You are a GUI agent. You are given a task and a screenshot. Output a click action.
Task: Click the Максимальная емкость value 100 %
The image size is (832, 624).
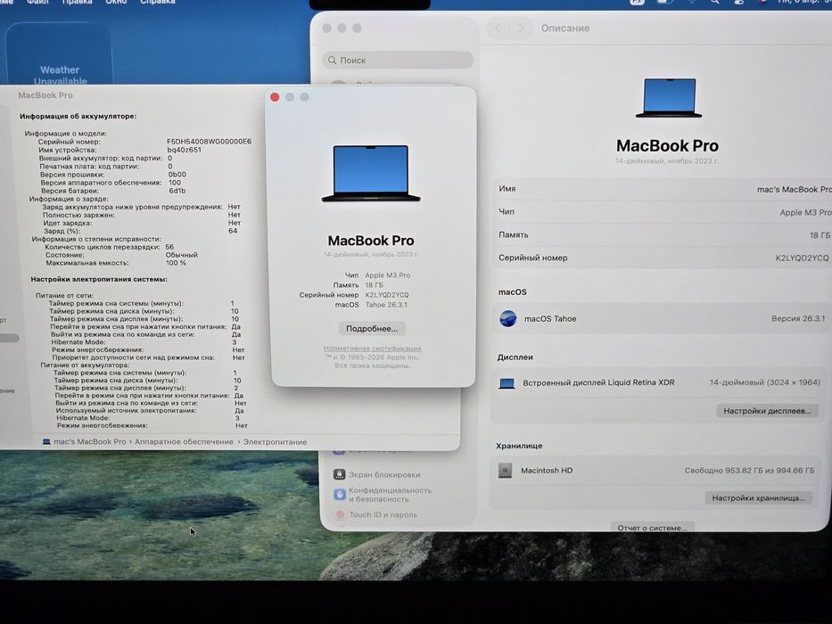click(x=176, y=263)
